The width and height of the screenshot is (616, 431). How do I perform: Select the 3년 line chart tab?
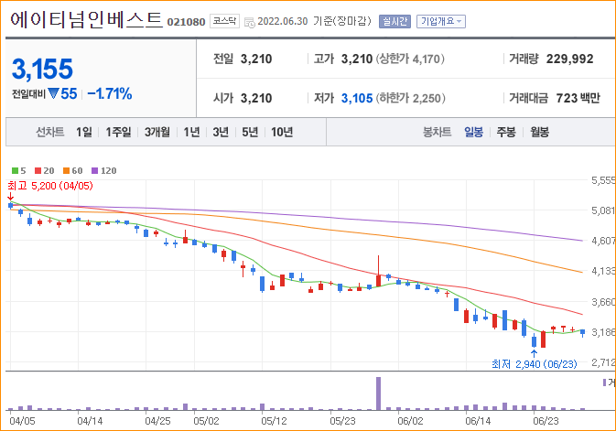[x=221, y=132]
